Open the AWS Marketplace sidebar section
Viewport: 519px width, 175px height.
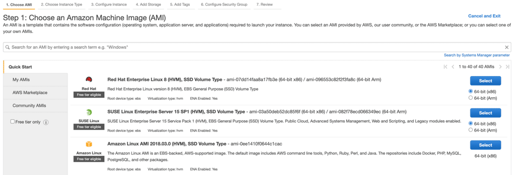pyautogui.click(x=30, y=92)
